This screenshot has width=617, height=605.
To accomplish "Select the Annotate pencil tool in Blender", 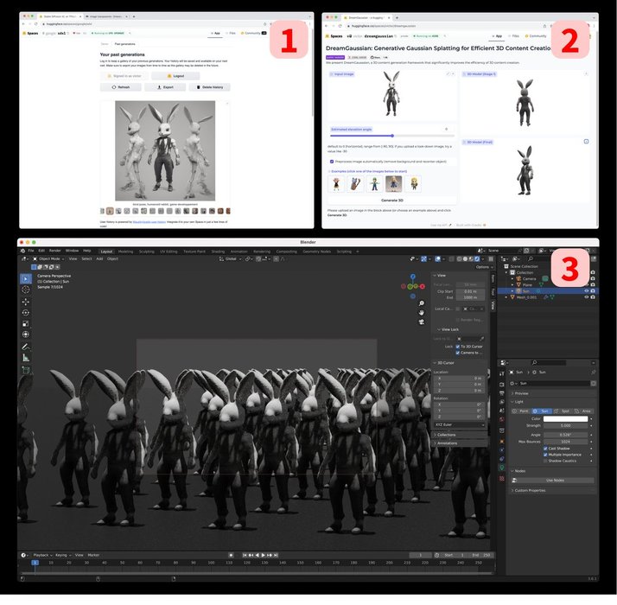I will point(26,347).
